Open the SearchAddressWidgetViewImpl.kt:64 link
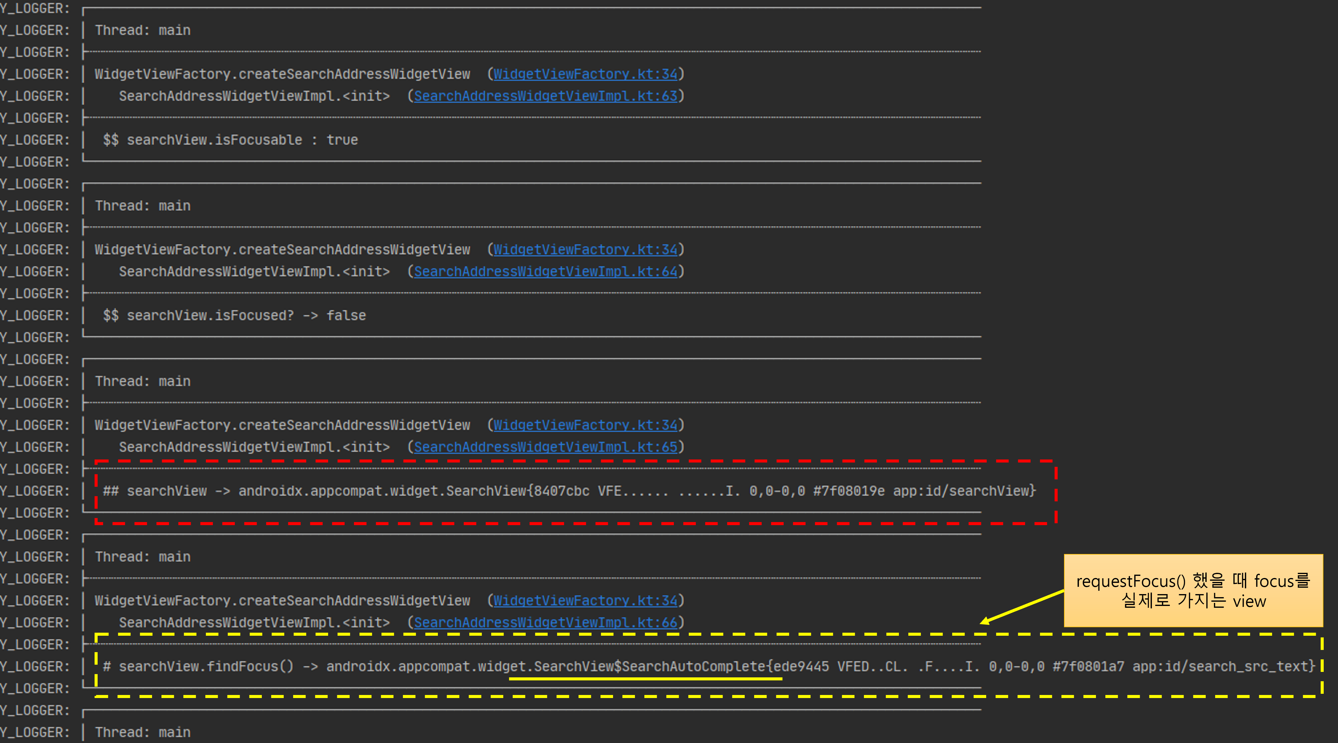This screenshot has height=743, width=1338. click(545, 272)
